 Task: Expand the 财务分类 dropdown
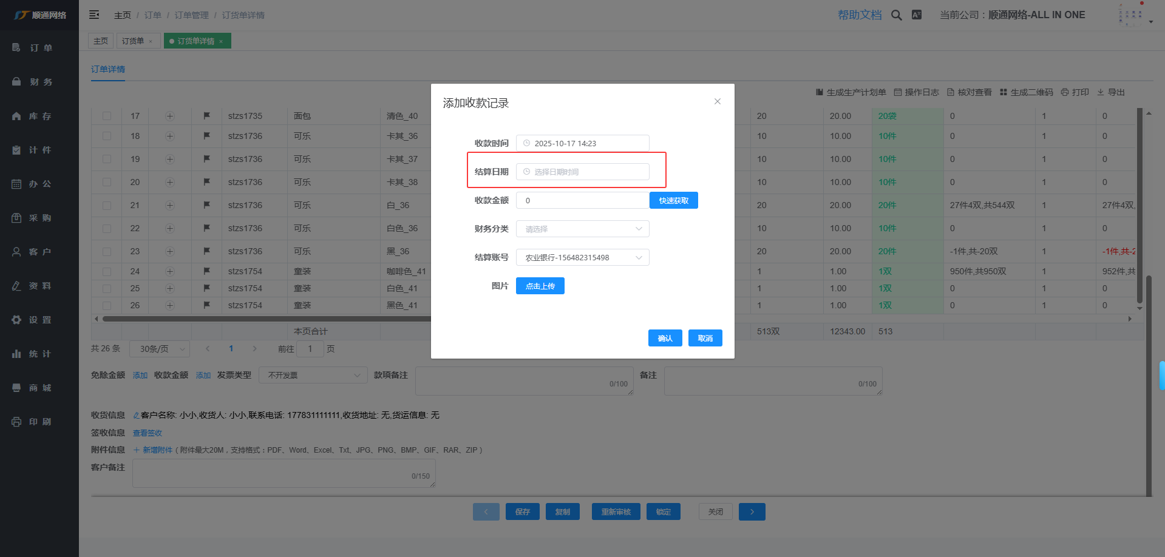tap(582, 229)
